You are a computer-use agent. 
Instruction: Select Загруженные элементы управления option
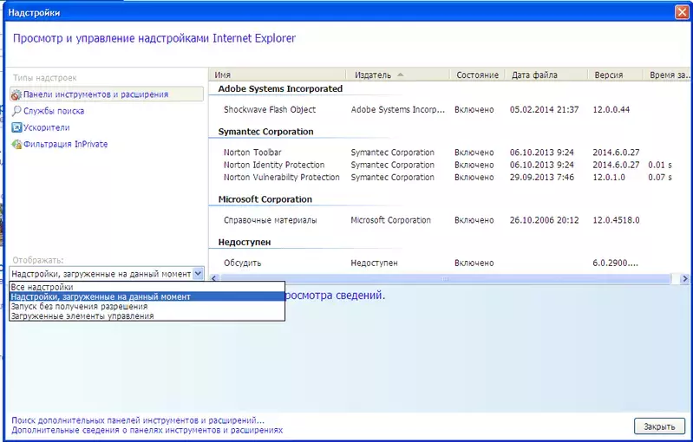[x=147, y=316]
